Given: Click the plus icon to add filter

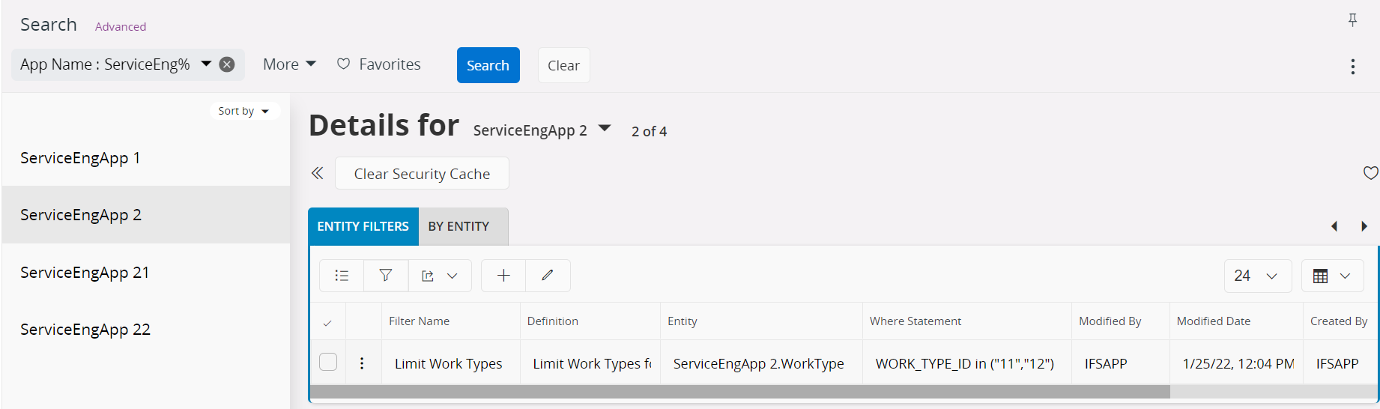Looking at the screenshot, I should [503, 276].
